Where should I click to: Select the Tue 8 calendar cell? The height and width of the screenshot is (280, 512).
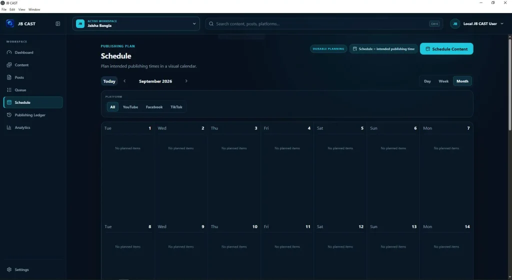point(127,250)
